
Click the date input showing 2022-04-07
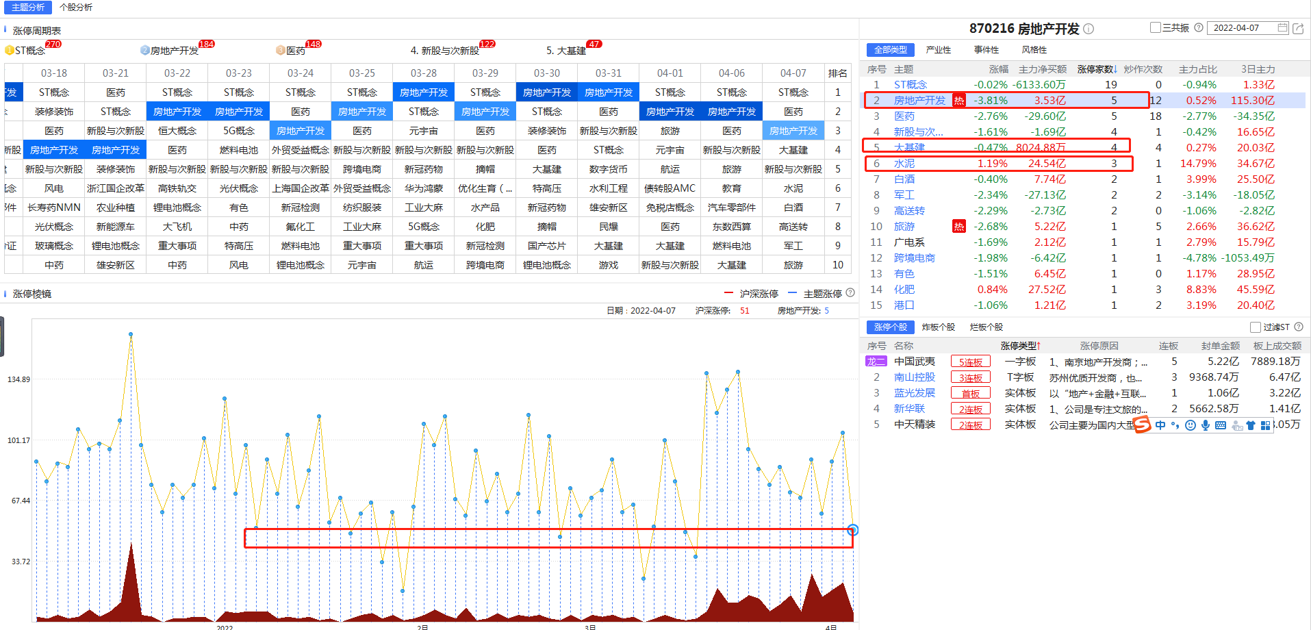[1249, 28]
